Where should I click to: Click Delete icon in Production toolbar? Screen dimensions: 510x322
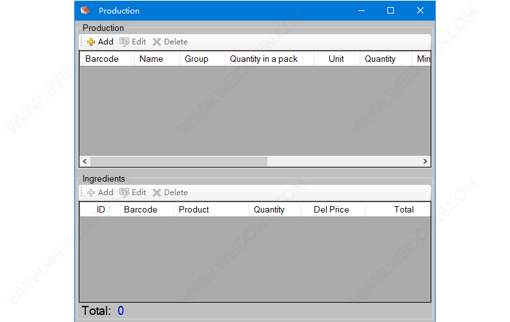[x=157, y=42]
